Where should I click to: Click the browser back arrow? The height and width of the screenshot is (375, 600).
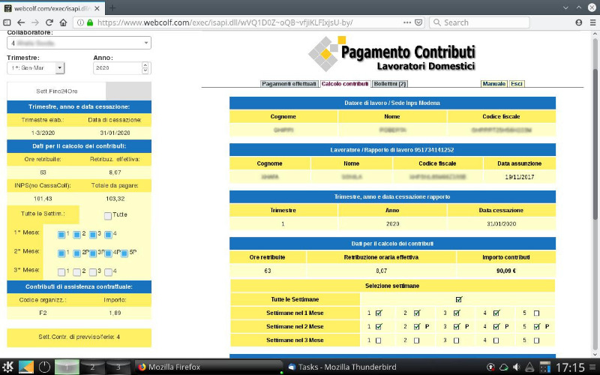[21, 22]
